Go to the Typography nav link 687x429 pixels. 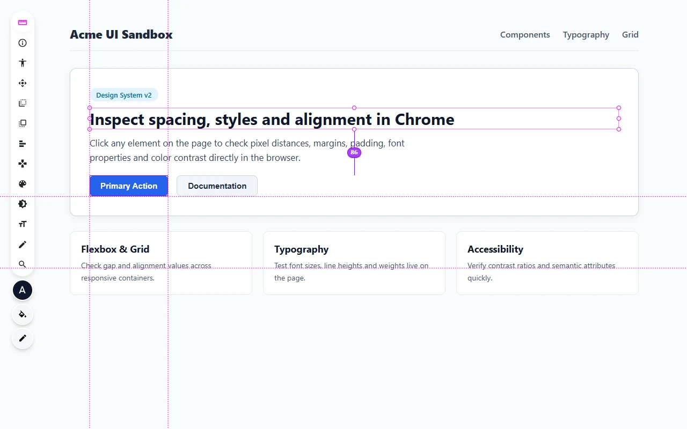pyautogui.click(x=586, y=35)
